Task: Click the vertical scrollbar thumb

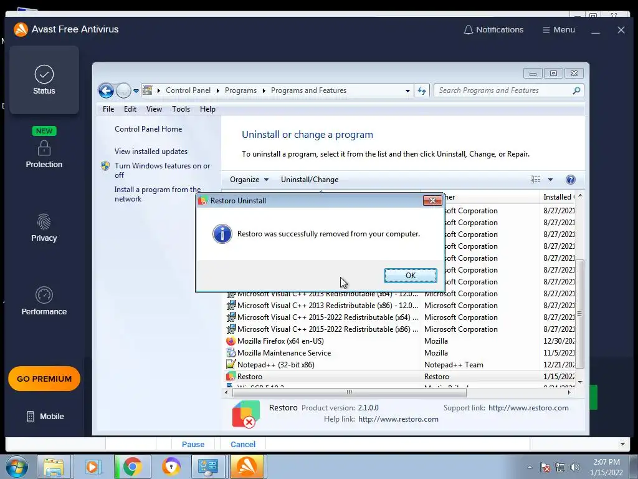Action: [580, 314]
